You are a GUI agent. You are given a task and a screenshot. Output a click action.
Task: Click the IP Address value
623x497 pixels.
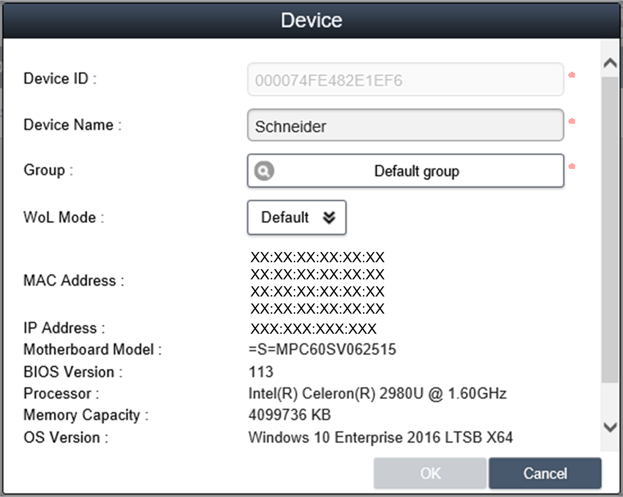click(x=314, y=329)
